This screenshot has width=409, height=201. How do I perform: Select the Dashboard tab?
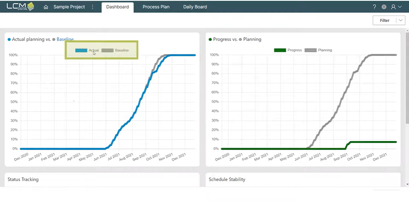pyautogui.click(x=117, y=7)
